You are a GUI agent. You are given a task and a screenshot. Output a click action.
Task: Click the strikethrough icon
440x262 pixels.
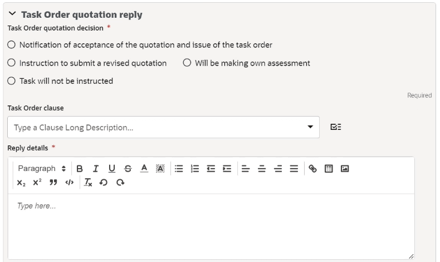point(128,169)
